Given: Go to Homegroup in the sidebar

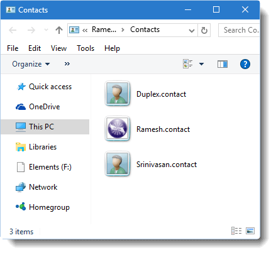Looking at the screenshot, I should (43, 207).
